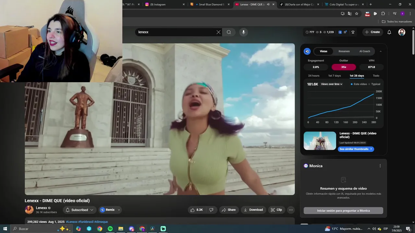Bookmark this page with the star icon

[x=357, y=14]
